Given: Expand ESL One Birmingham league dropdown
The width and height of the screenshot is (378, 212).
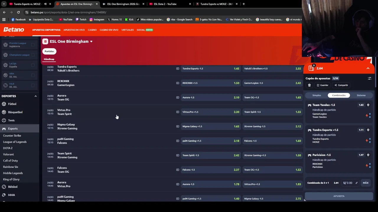Looking at the screenshot, I should tap(91, 42).
